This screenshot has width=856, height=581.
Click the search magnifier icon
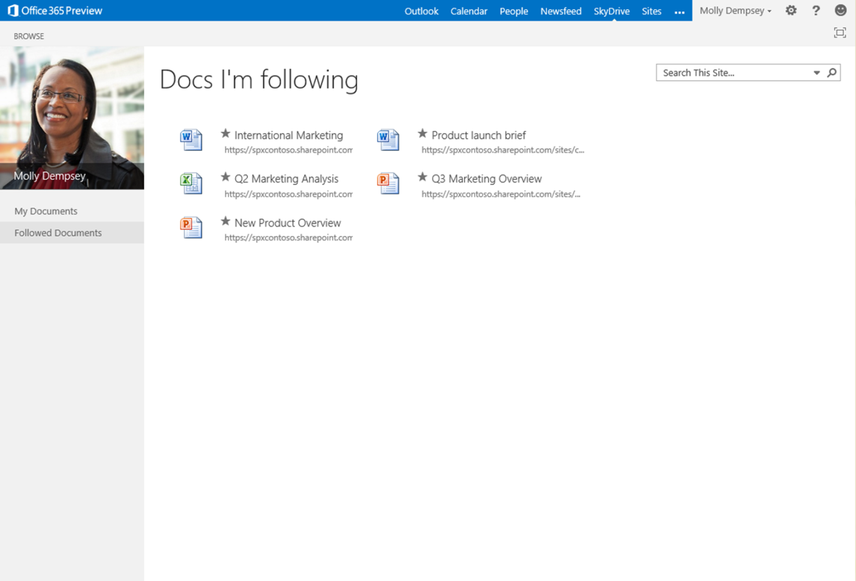pos(832,73)
